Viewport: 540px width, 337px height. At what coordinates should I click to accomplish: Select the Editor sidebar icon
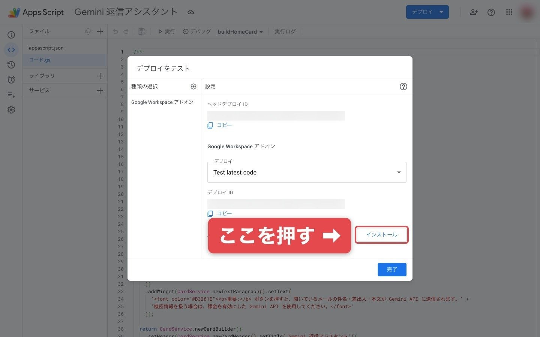coord(11,50)
